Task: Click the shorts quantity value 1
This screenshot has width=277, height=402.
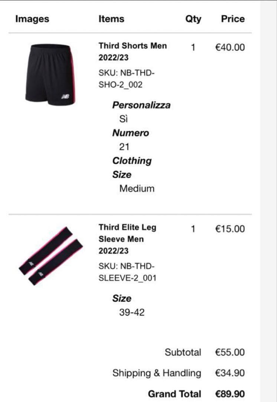Action: click(193, 48)
